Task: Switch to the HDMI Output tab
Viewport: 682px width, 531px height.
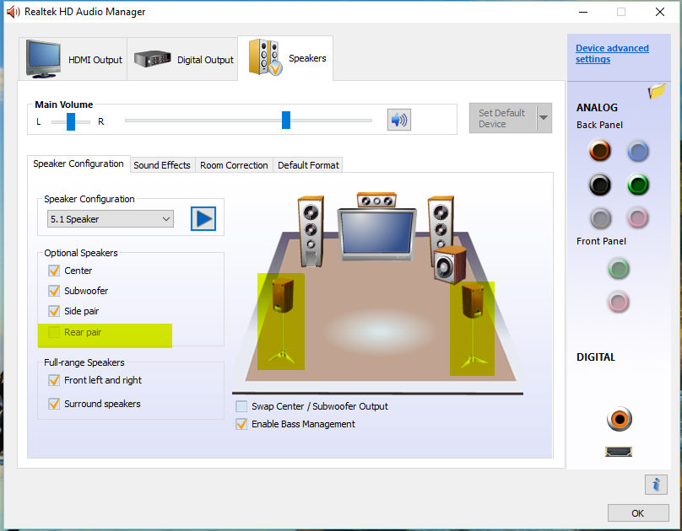Action: [73, 59]
